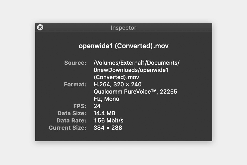Click the Source label
Viewport: 247px width, 165px height.
[75, 63]
